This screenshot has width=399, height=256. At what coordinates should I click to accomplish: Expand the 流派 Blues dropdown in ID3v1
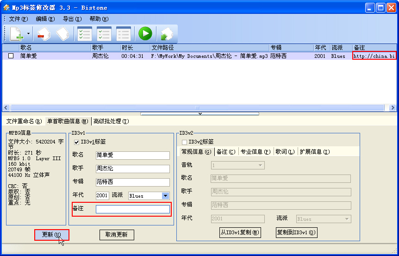(165, 196)
